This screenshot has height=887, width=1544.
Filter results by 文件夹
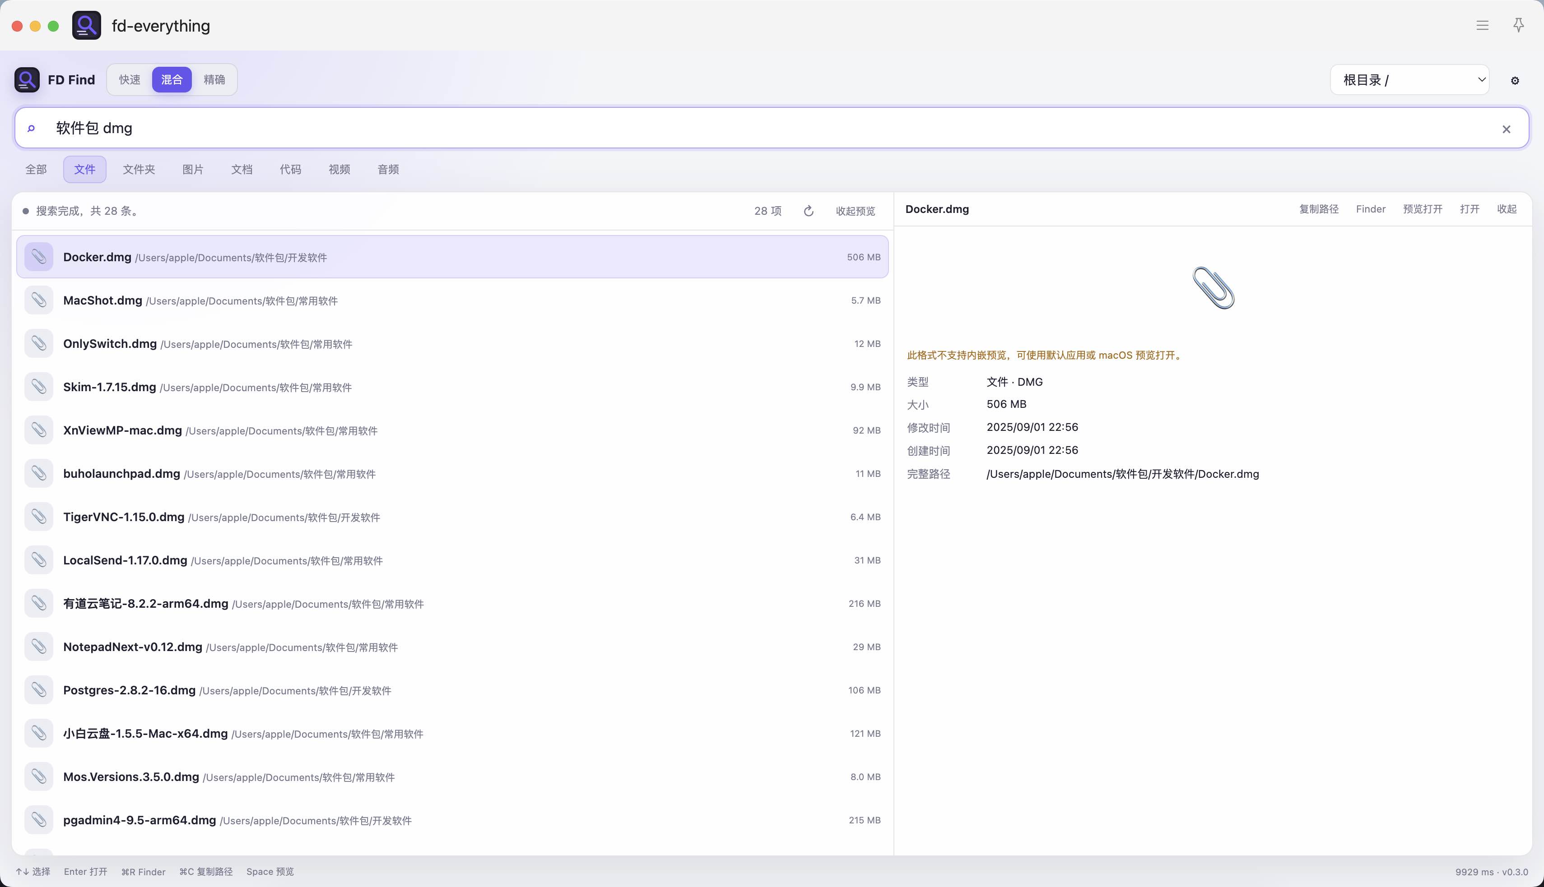(139, 169)
